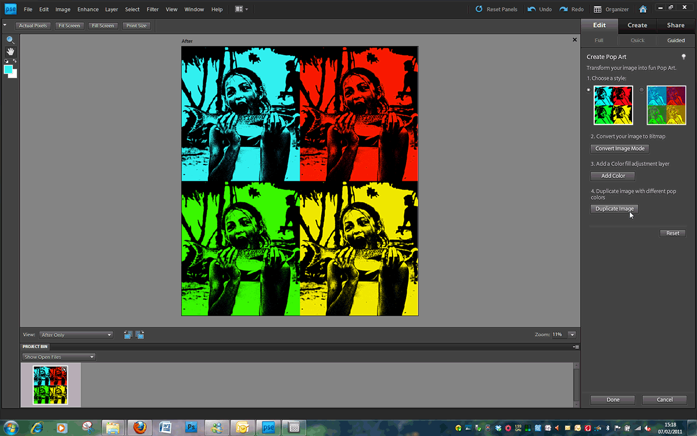
Task: Click the lightbulb tip icon
Action: (684, 57)
